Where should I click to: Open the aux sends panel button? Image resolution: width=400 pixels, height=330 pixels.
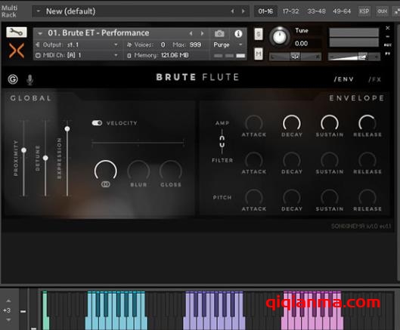pyautogui.click(x=382, y=11)
